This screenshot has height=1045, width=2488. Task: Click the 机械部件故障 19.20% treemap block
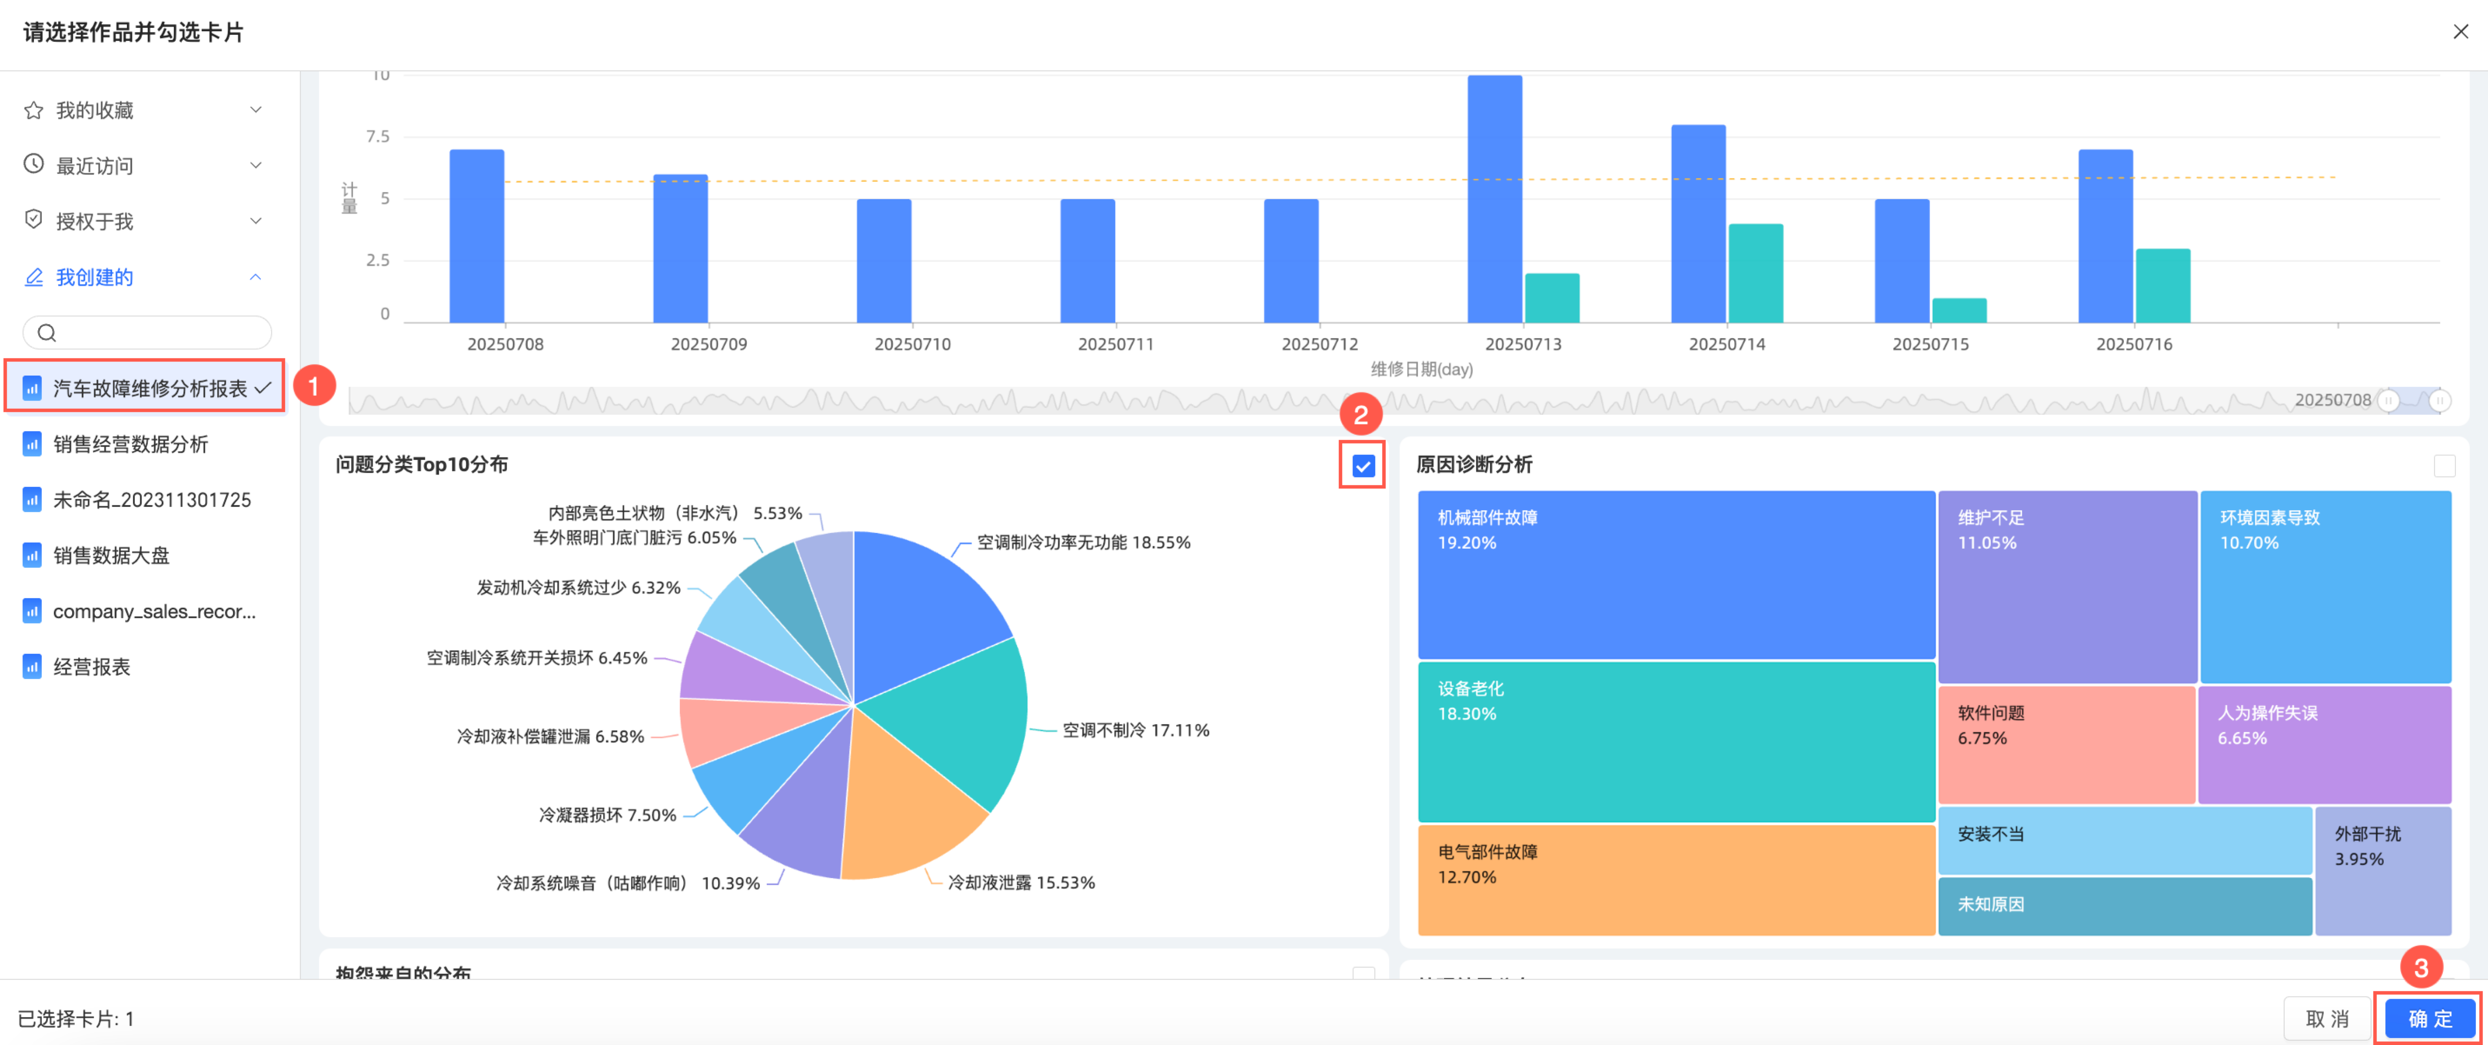tap(1676, 575)
